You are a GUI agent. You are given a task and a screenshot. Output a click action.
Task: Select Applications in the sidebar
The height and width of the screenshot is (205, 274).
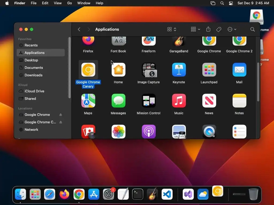tap(41, 53)
